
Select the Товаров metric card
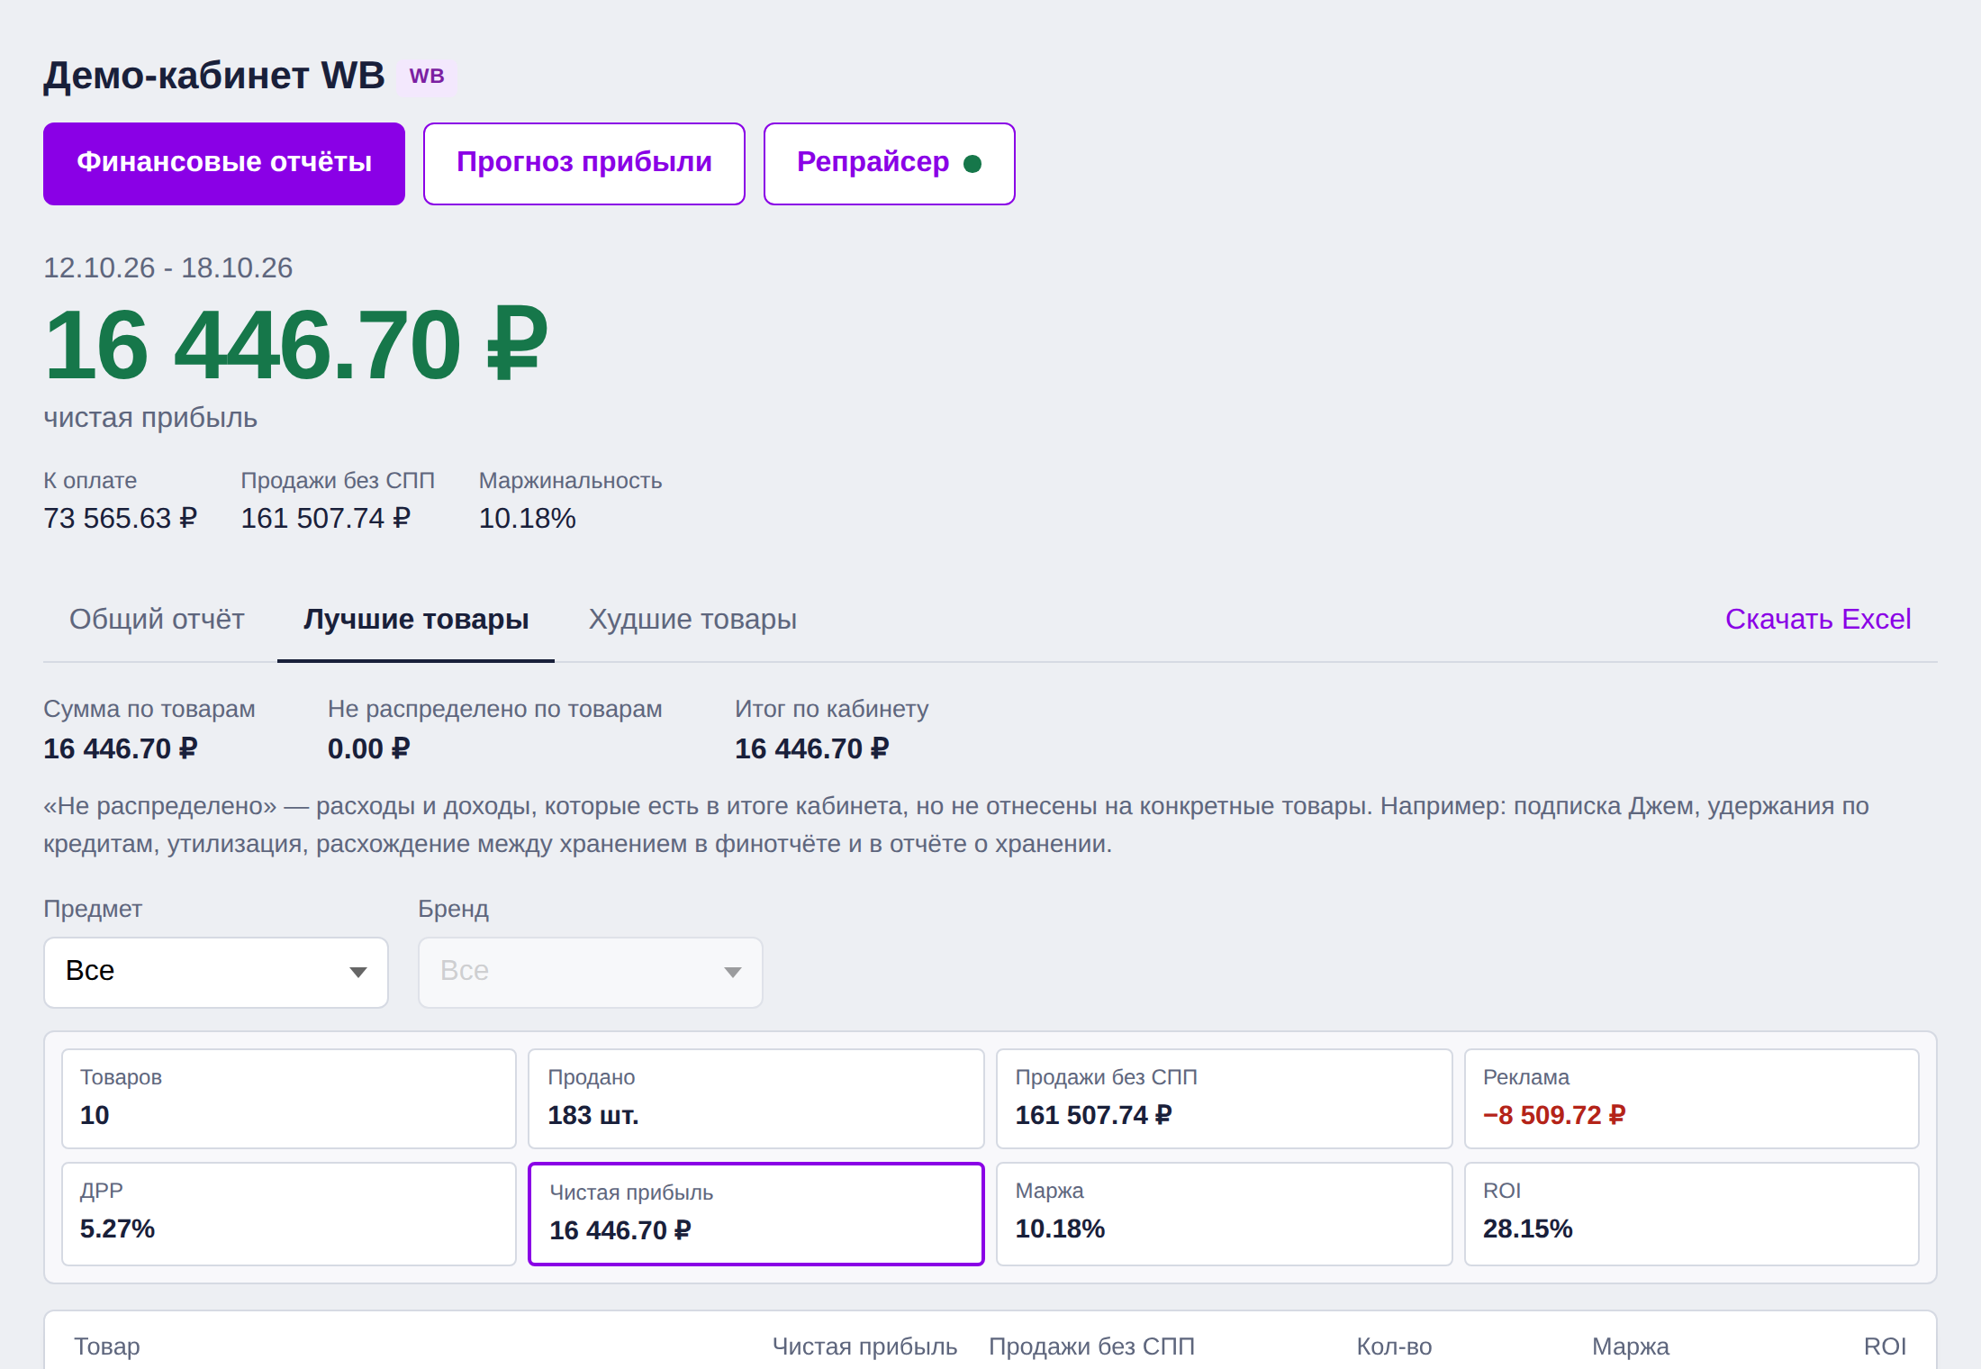pos(289,1099)
